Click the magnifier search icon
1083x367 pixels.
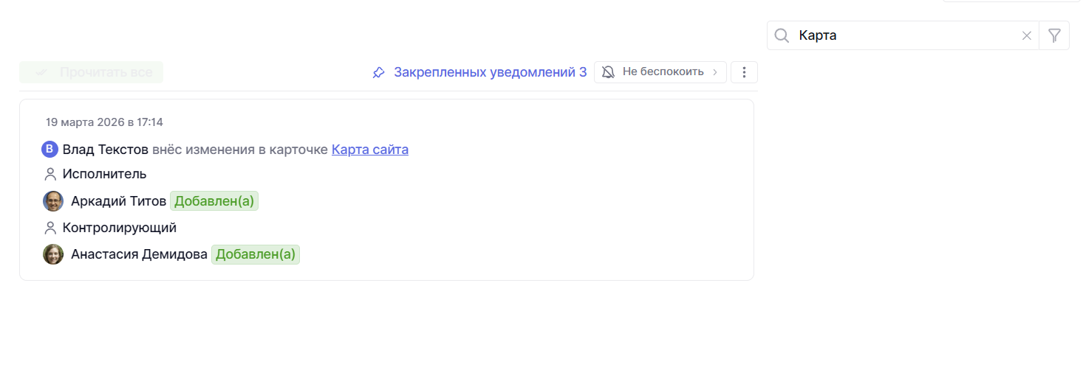click(782, 35)
